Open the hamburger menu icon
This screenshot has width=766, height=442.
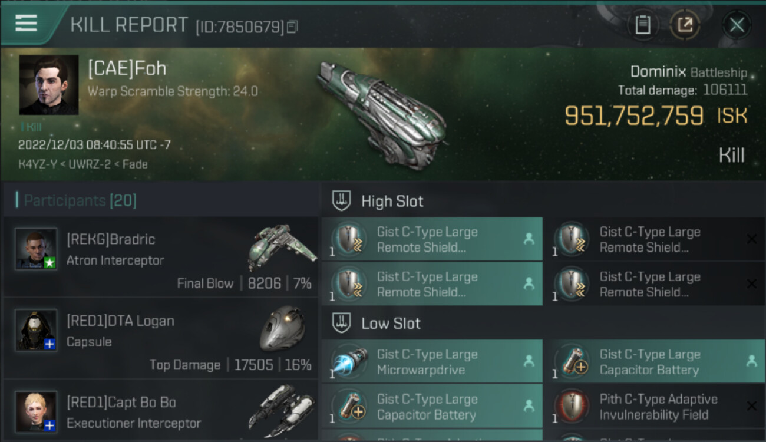click(27, 24)
